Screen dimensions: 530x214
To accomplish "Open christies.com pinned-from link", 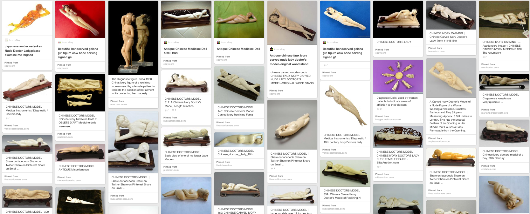I will (489, 169).
